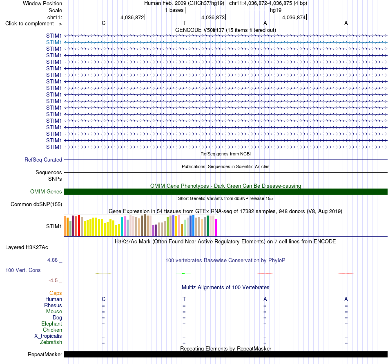Click the RepeatMasker track label
The image size is (388, 364).
[45, 354]
